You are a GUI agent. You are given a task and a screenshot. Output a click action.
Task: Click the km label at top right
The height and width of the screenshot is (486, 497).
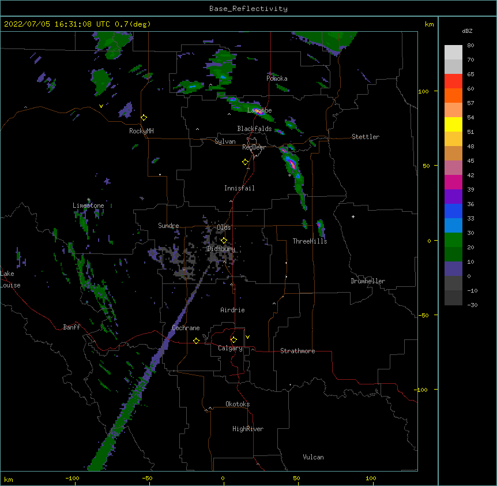(430, 24)
